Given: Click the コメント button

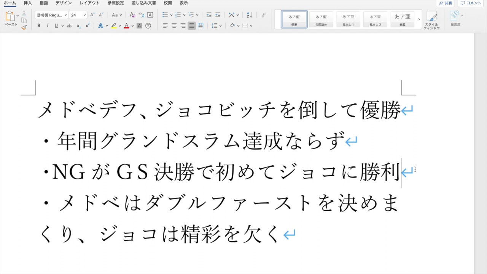Looking at the screenshot, I should [471, 3].
